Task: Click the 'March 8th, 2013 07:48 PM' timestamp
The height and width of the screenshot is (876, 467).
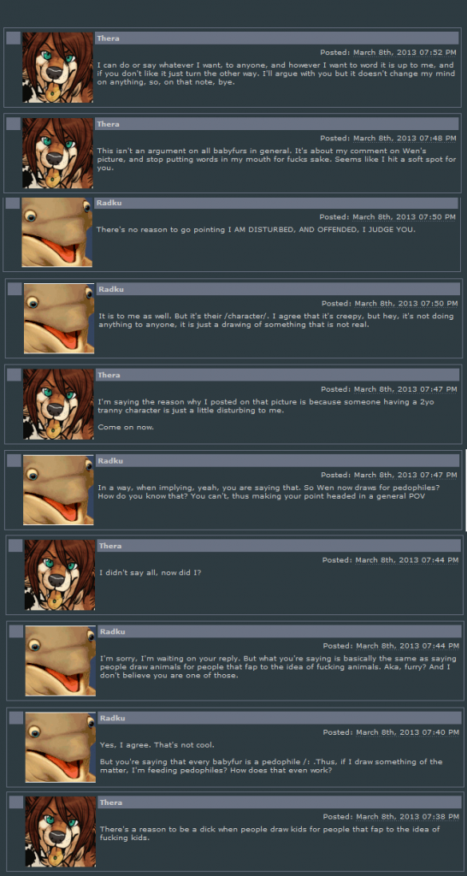Action: pyautogui.click(x=405, y=138)
